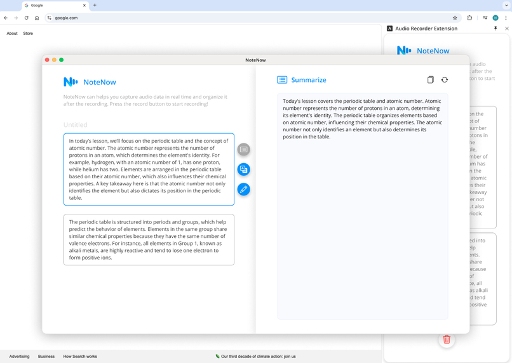This screenshot has height=363, width=512.
Task: View site information icon in address bar
Action: point(50,18)
